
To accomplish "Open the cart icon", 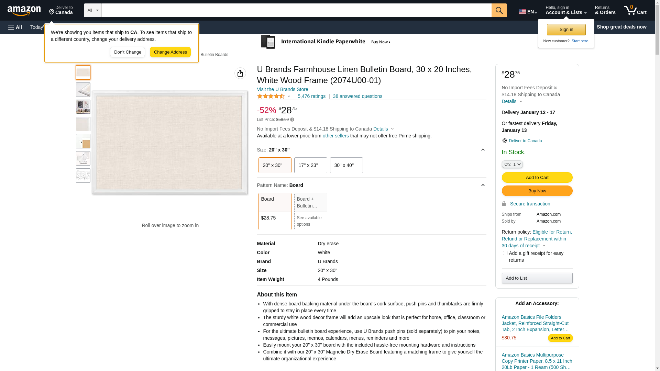I will click(635, 10).
